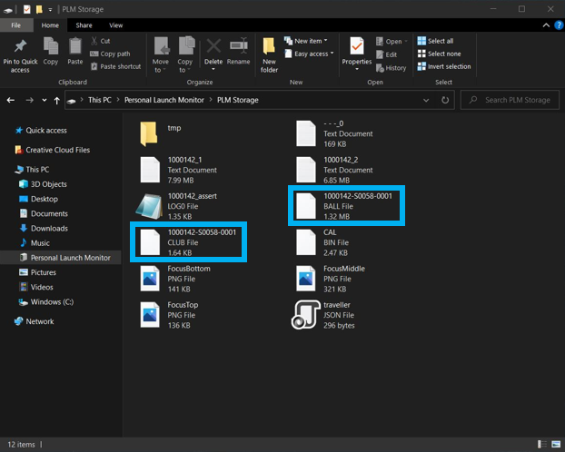Image resolution: width=565 pixels, height=452 pixels.
Task: Click PLM Storage breadcrumb segment
Action: tap(238, 100)
